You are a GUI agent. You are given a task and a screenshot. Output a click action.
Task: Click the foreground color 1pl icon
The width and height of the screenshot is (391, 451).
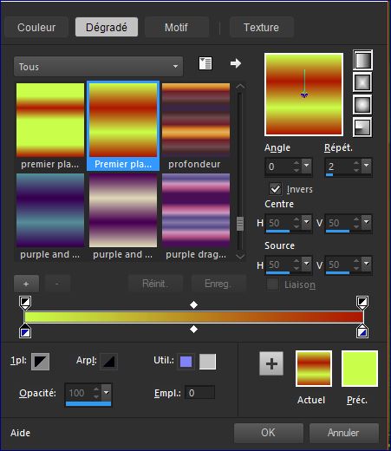click(40, 362)
